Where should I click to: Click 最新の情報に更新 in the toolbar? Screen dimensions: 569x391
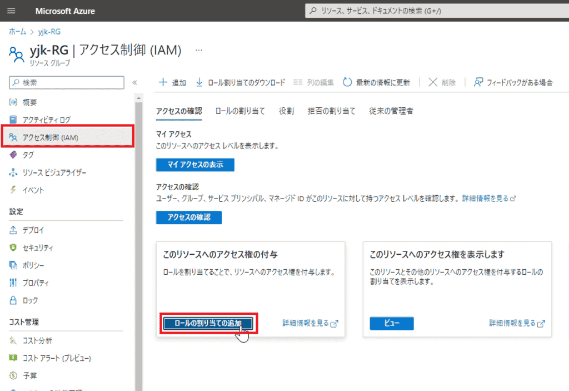[383, 82]
